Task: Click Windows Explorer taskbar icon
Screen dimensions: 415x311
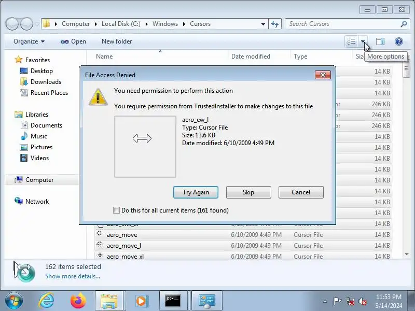Action: tap(109, 301)
